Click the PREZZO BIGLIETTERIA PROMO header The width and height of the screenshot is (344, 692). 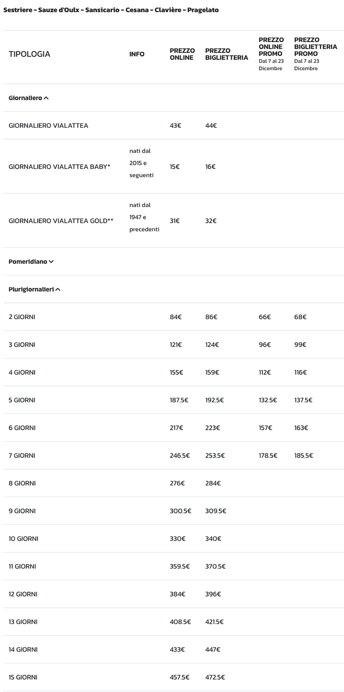315,47
